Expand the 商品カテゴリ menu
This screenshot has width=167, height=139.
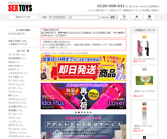pyautogui.click(x=23, y=17)
